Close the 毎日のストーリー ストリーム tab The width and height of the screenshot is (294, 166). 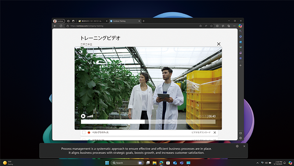click(107, 21)
